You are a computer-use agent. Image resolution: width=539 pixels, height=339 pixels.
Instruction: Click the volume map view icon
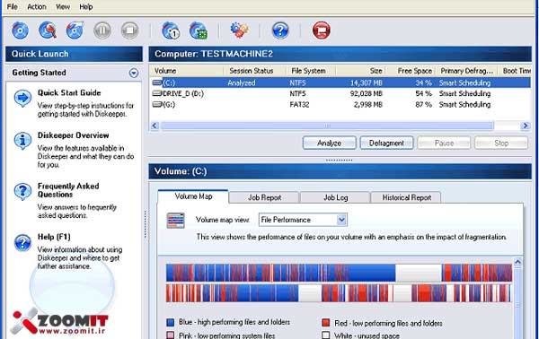tap(176, 221)
